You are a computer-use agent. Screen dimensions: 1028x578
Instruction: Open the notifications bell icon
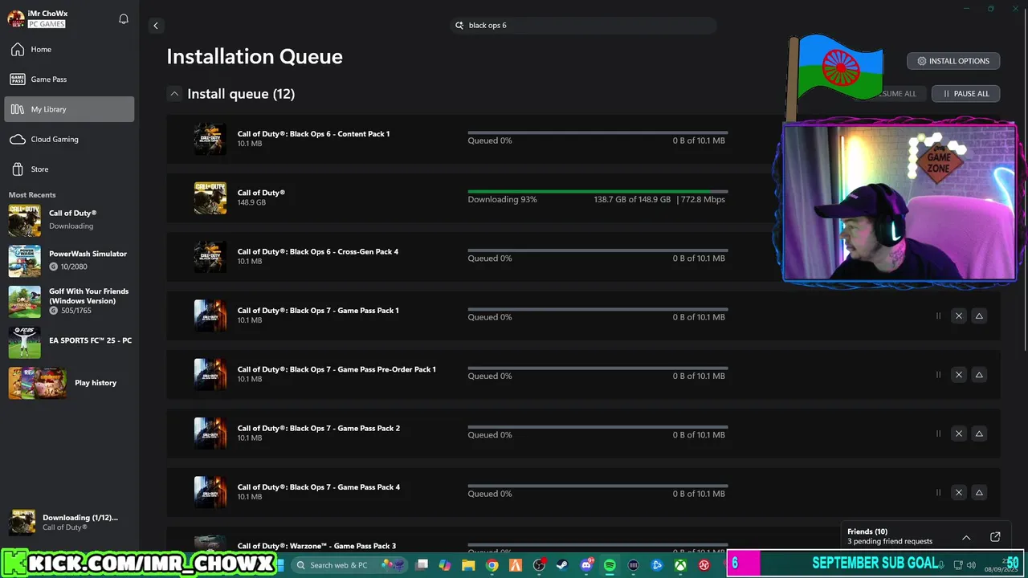(x=124, y=18)
